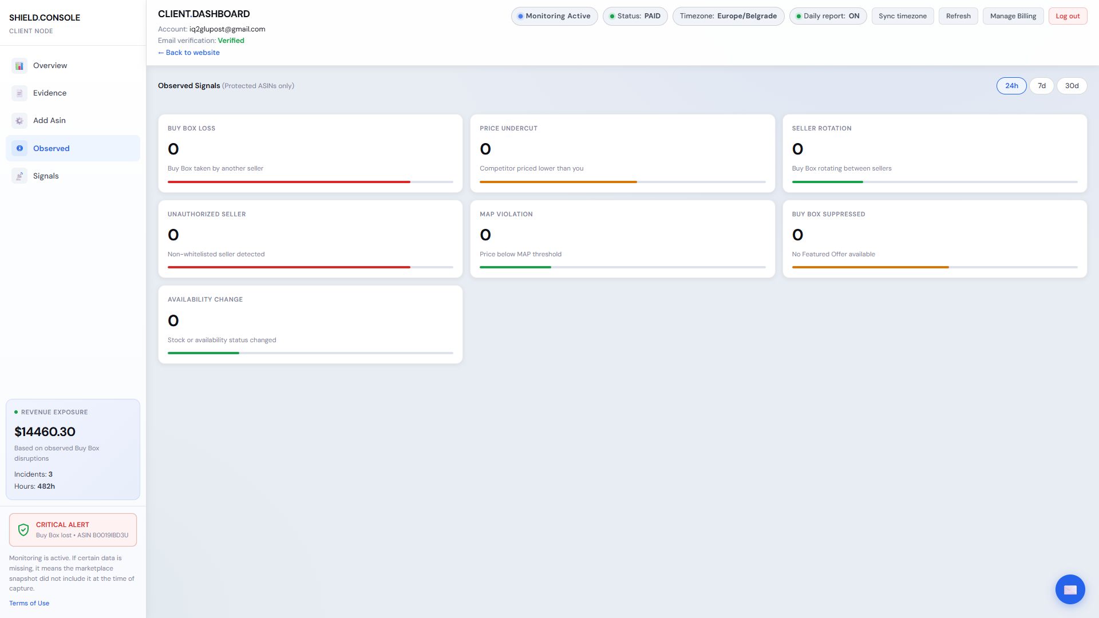
Task: Toggle the Daily report ON pill
Action: coord(828,16)
